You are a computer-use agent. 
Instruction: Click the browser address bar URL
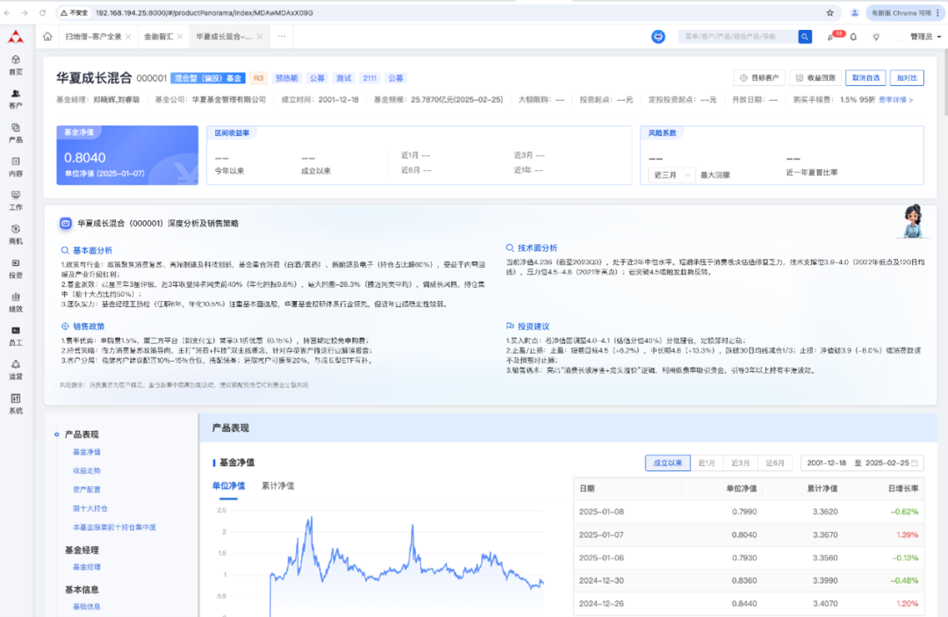click(205, 12)
